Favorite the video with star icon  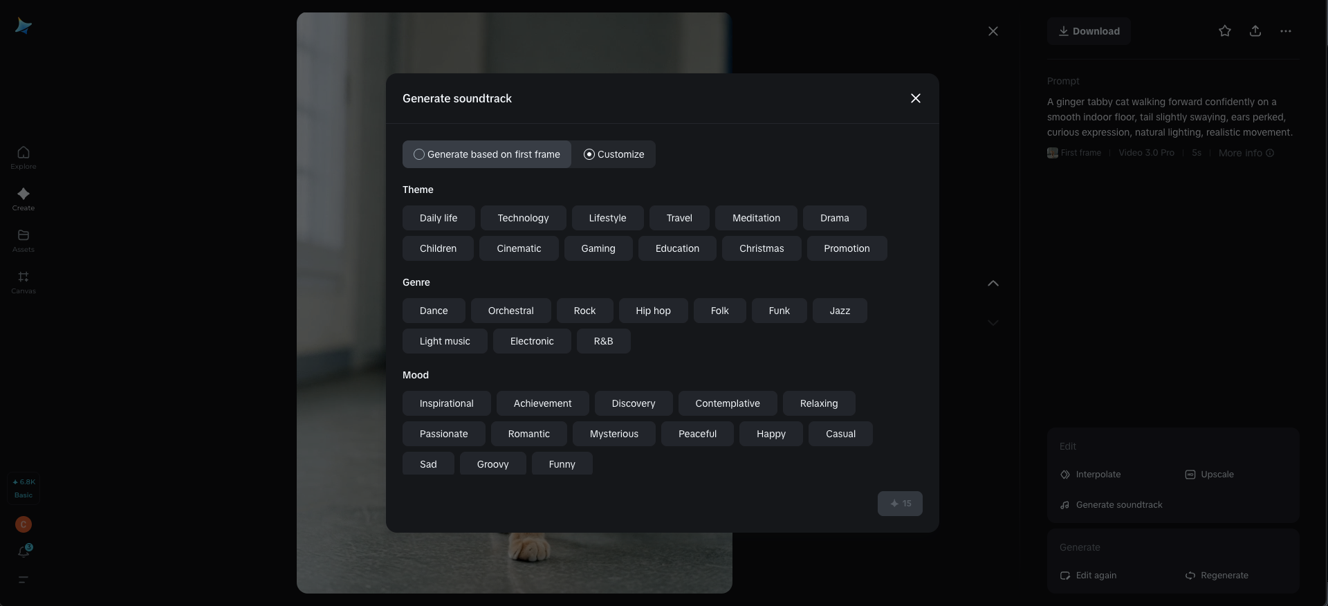(x=1225, y=31)
